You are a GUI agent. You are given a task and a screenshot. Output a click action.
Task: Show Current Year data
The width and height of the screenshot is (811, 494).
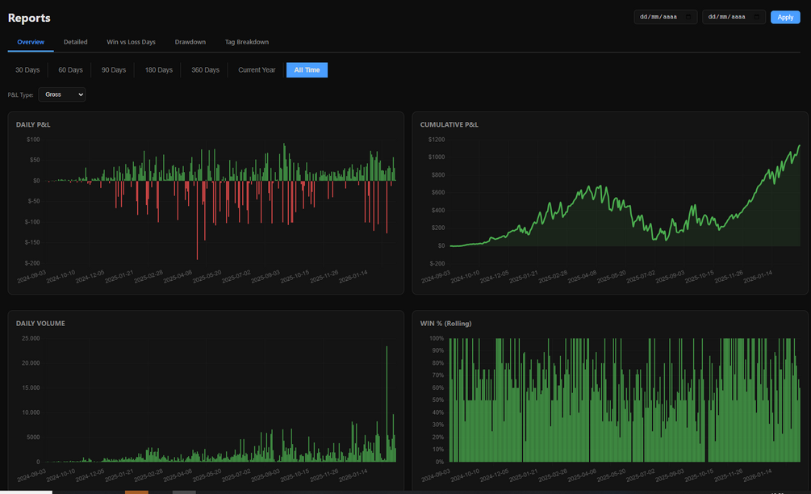click(x=257, y=70)
